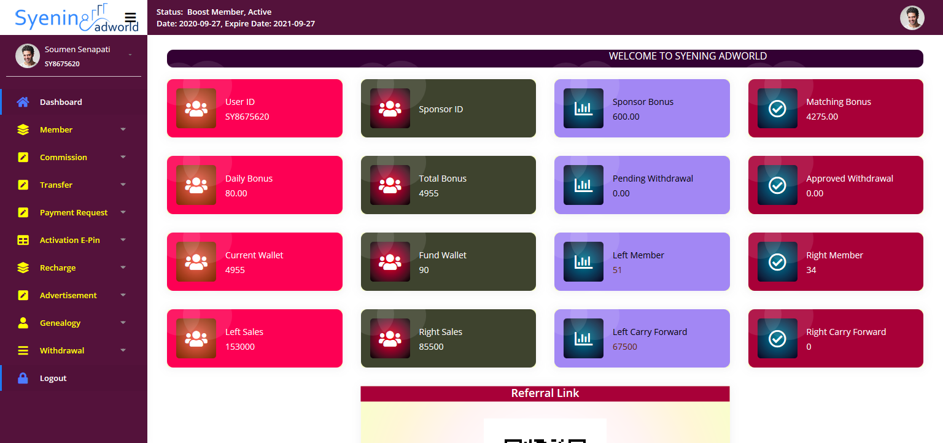Click the User ID card people icon
The width and height of the screenshot is (943, 443).
point(196,109)
